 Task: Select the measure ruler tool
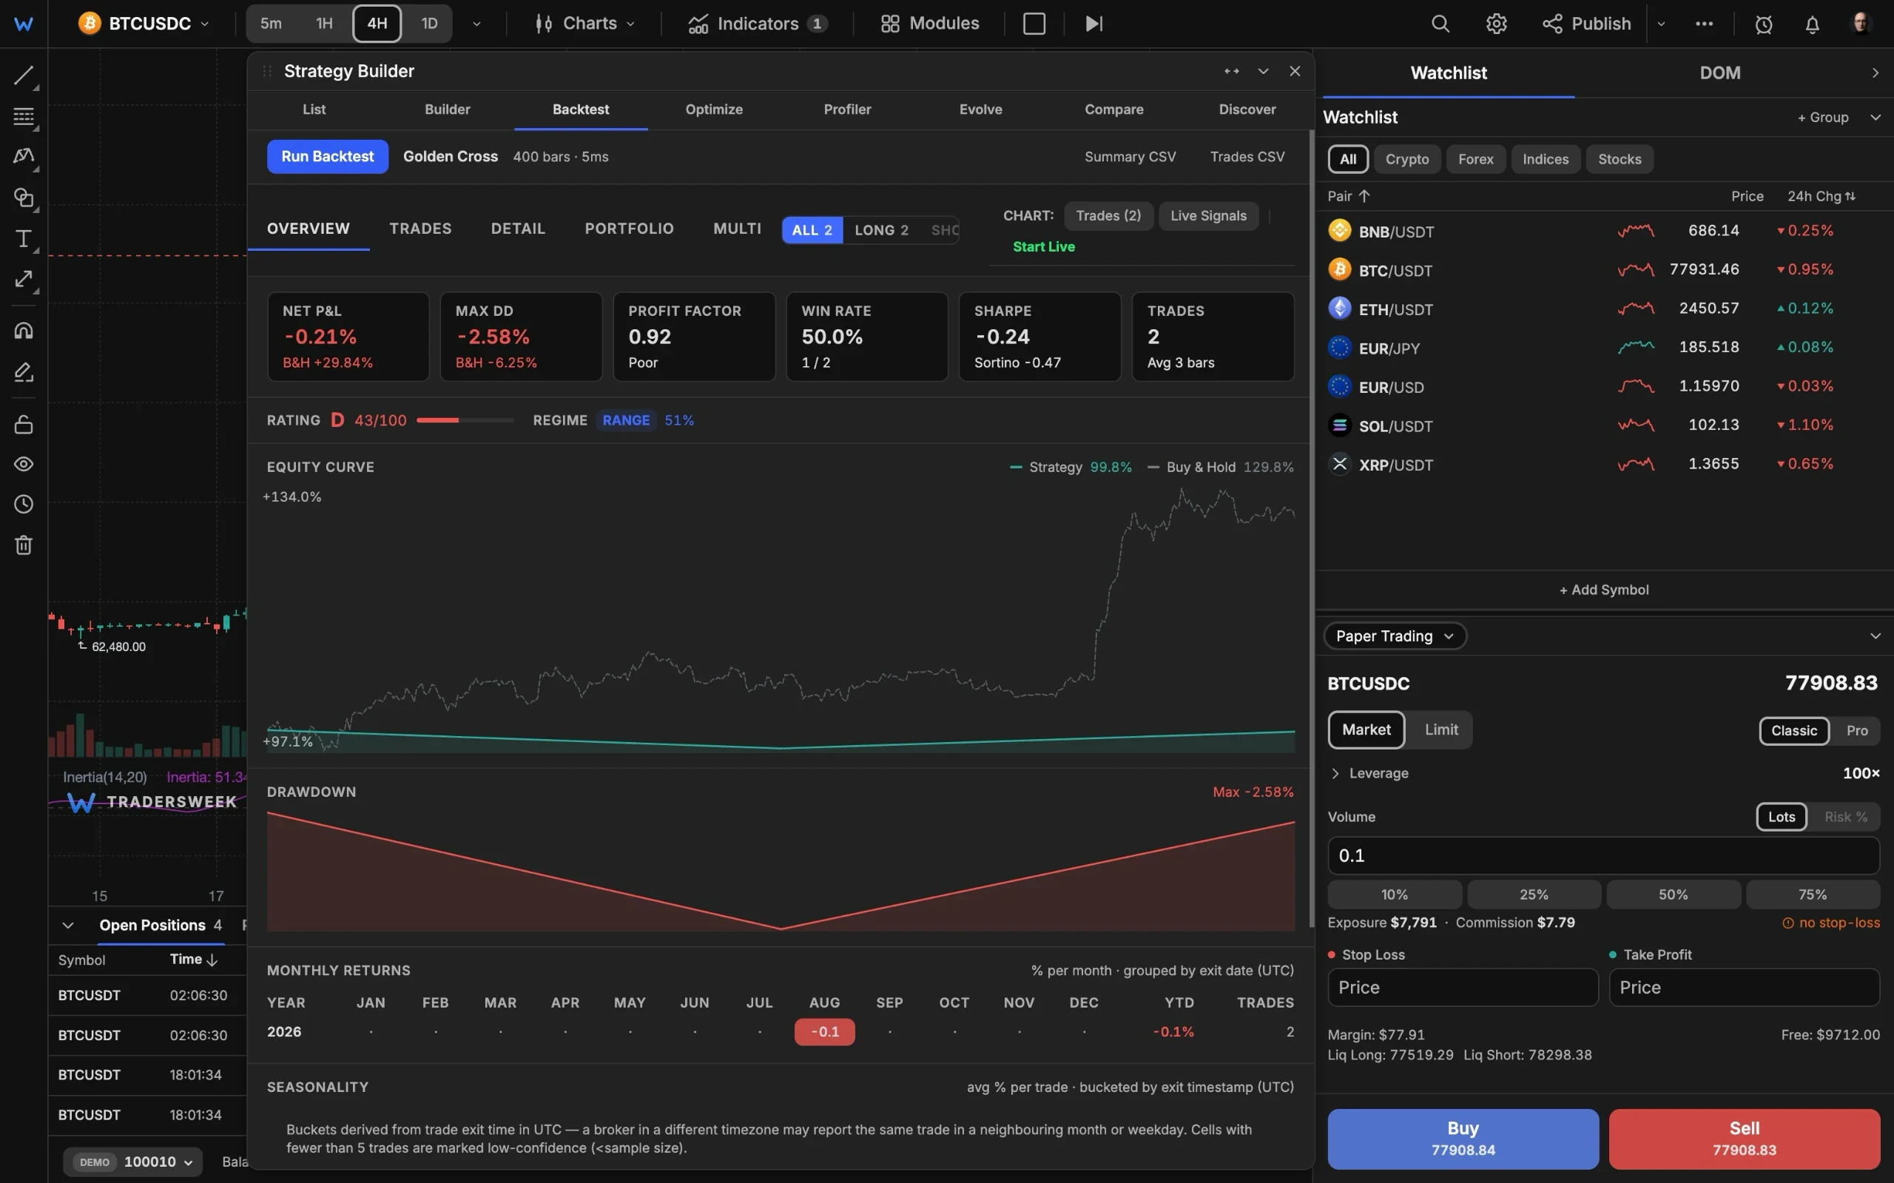tap(24, 278)
